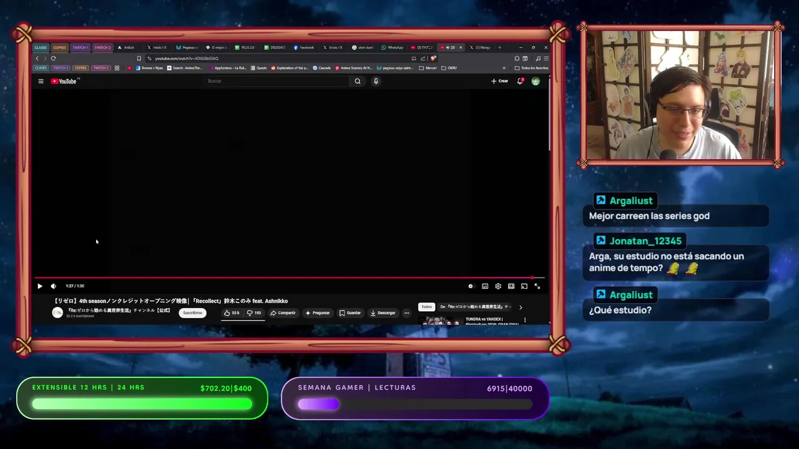Click Jonatan_12345 name in chat overlay
The image size is (799, 449).
tap(645, 241)
